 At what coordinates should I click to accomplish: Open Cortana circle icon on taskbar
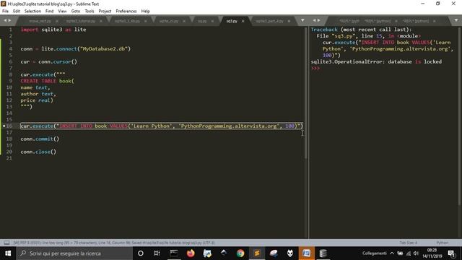(141, 253)
